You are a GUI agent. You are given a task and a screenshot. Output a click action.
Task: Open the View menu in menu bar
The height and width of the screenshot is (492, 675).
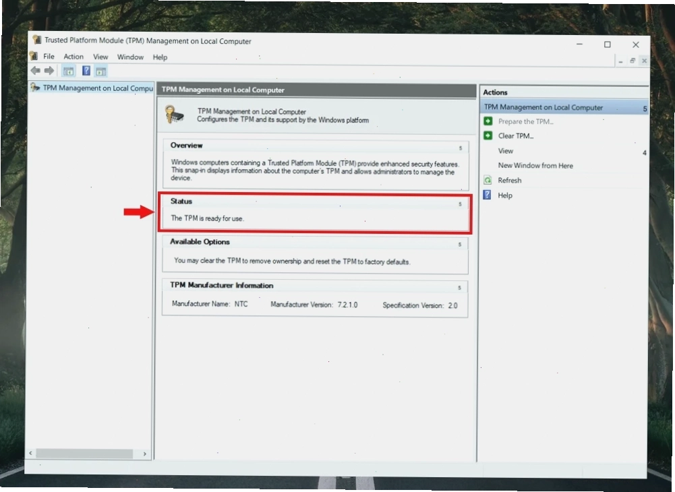coord(100,57)
